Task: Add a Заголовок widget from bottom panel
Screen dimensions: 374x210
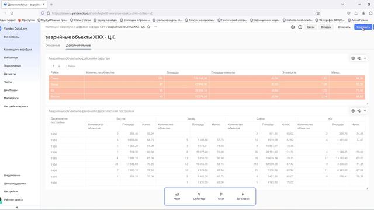Action: [x=243, y=197]
